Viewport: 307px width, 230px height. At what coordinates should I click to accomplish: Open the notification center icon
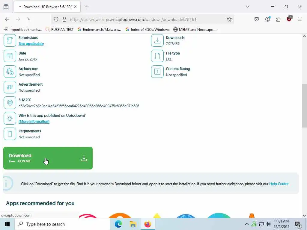(x=298, y=224)
